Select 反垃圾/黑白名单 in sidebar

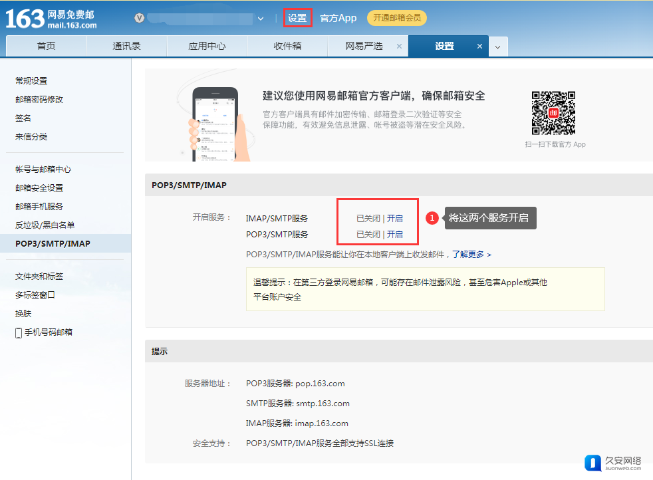pos(45,225)
